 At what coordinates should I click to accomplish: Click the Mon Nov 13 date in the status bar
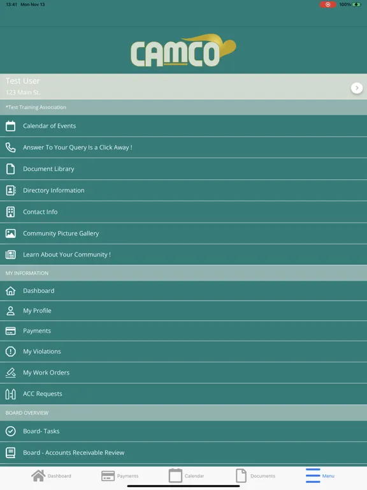click(x=32, y=4)
